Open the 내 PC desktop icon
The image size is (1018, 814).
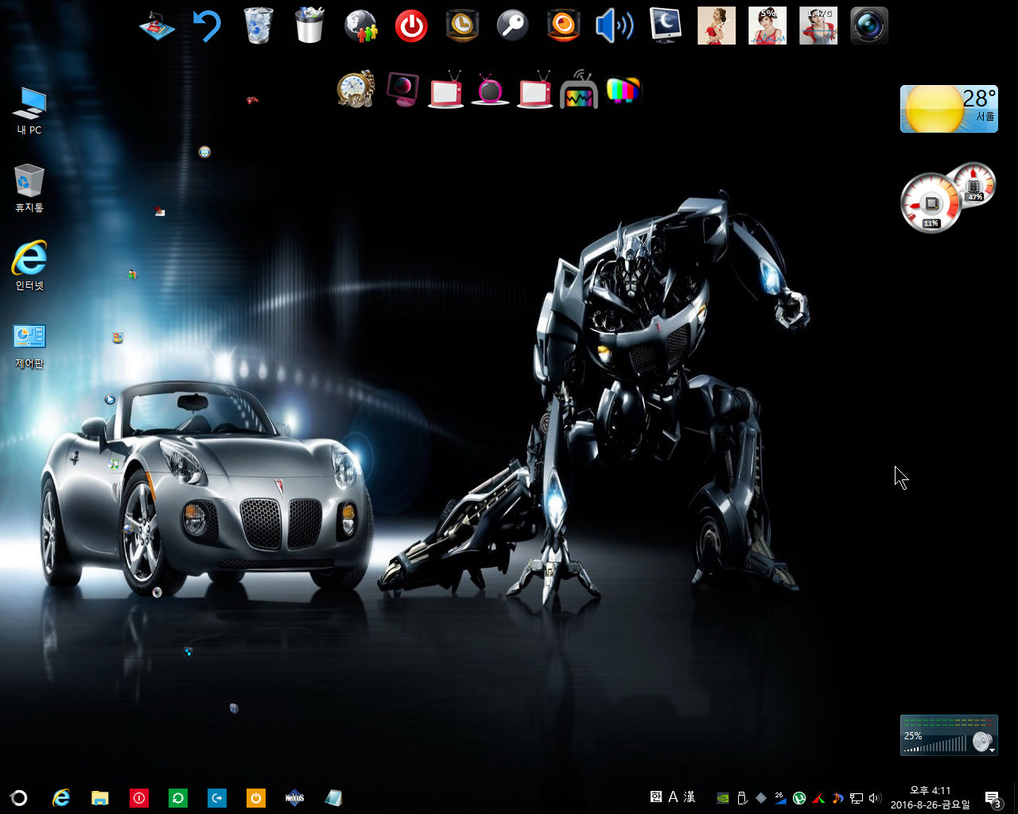(29, 110)
